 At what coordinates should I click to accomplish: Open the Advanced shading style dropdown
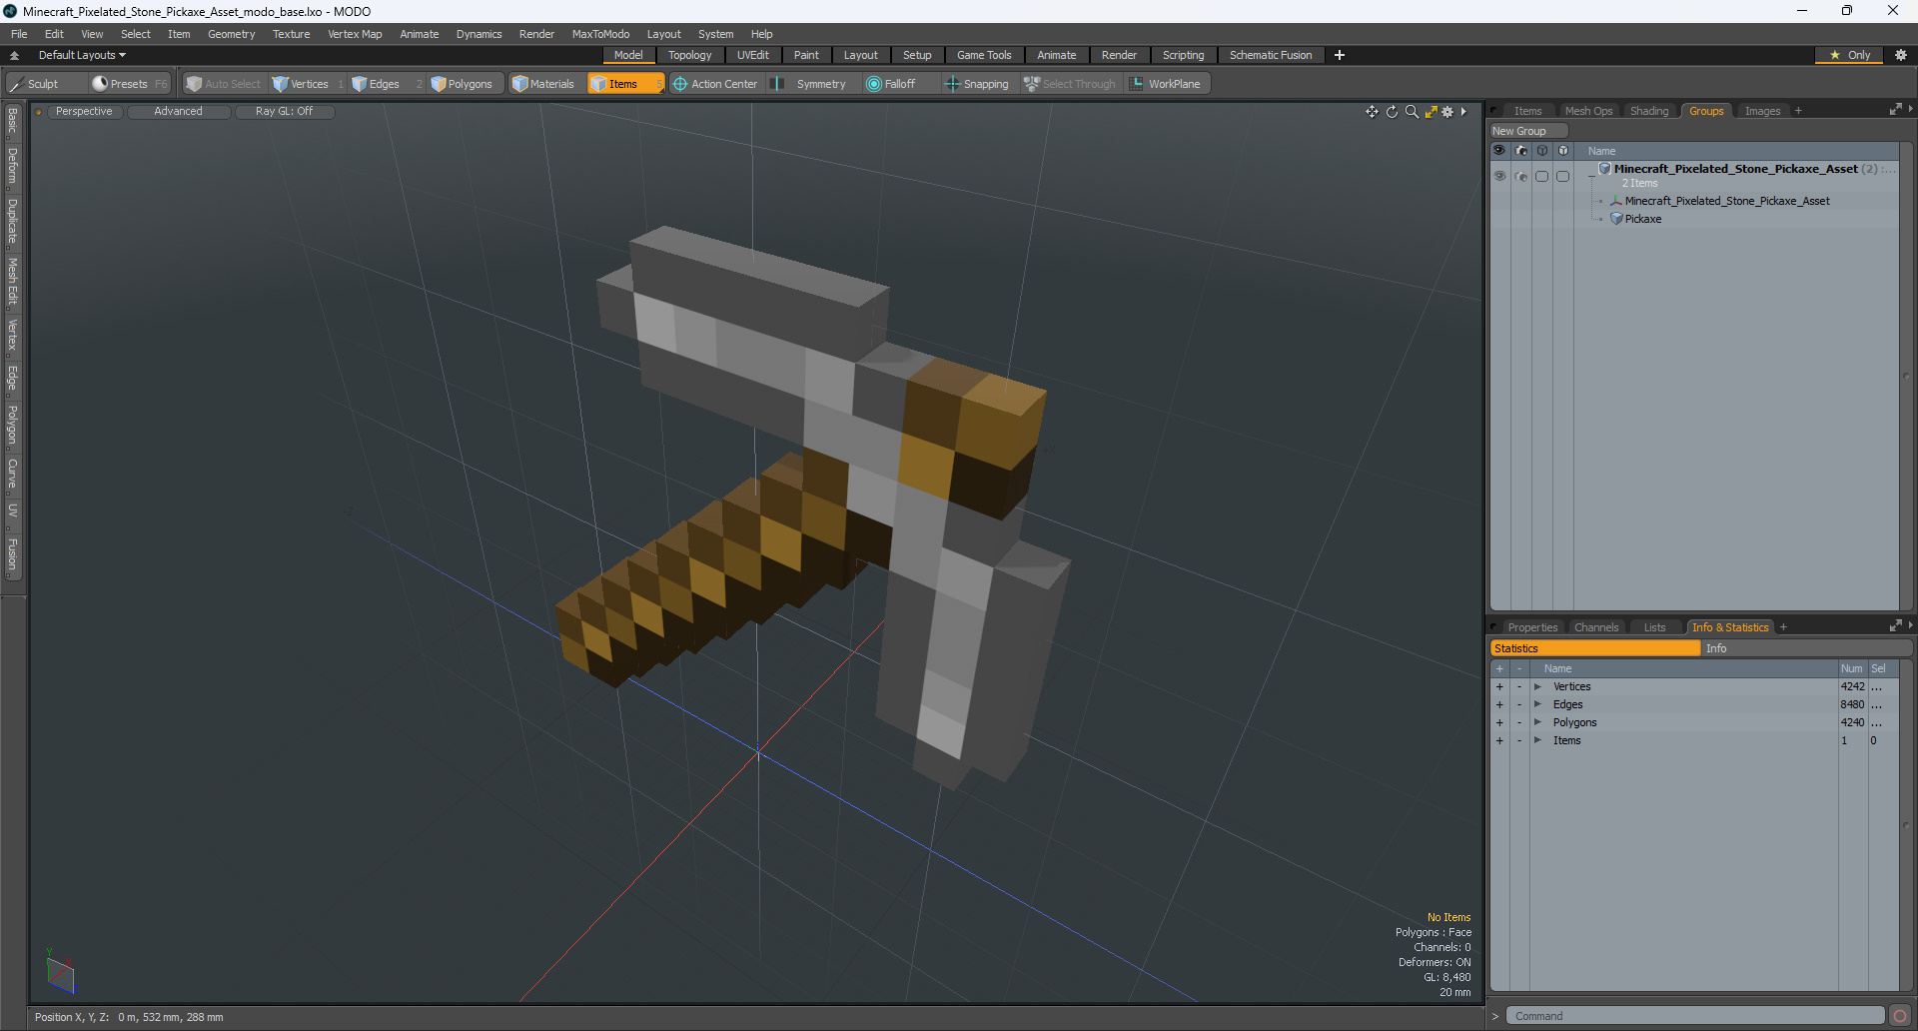[178, 112]
